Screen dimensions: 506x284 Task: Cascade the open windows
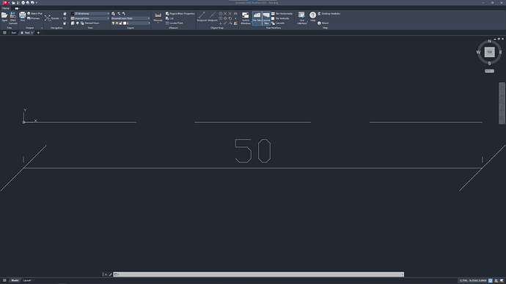pos(278,23)
